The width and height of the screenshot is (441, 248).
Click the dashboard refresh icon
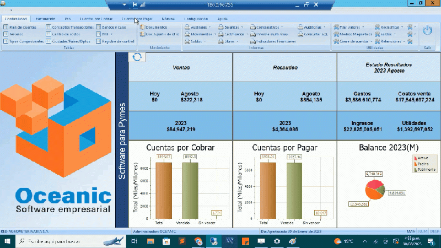point(137,57)
